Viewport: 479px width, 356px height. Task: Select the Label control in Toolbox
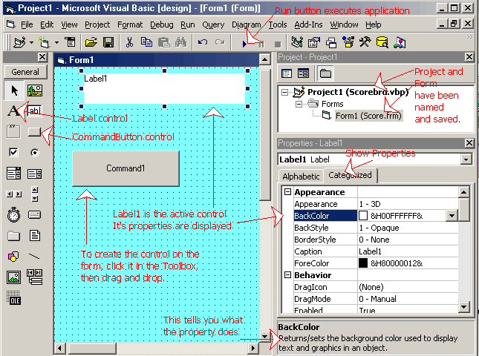13,111
